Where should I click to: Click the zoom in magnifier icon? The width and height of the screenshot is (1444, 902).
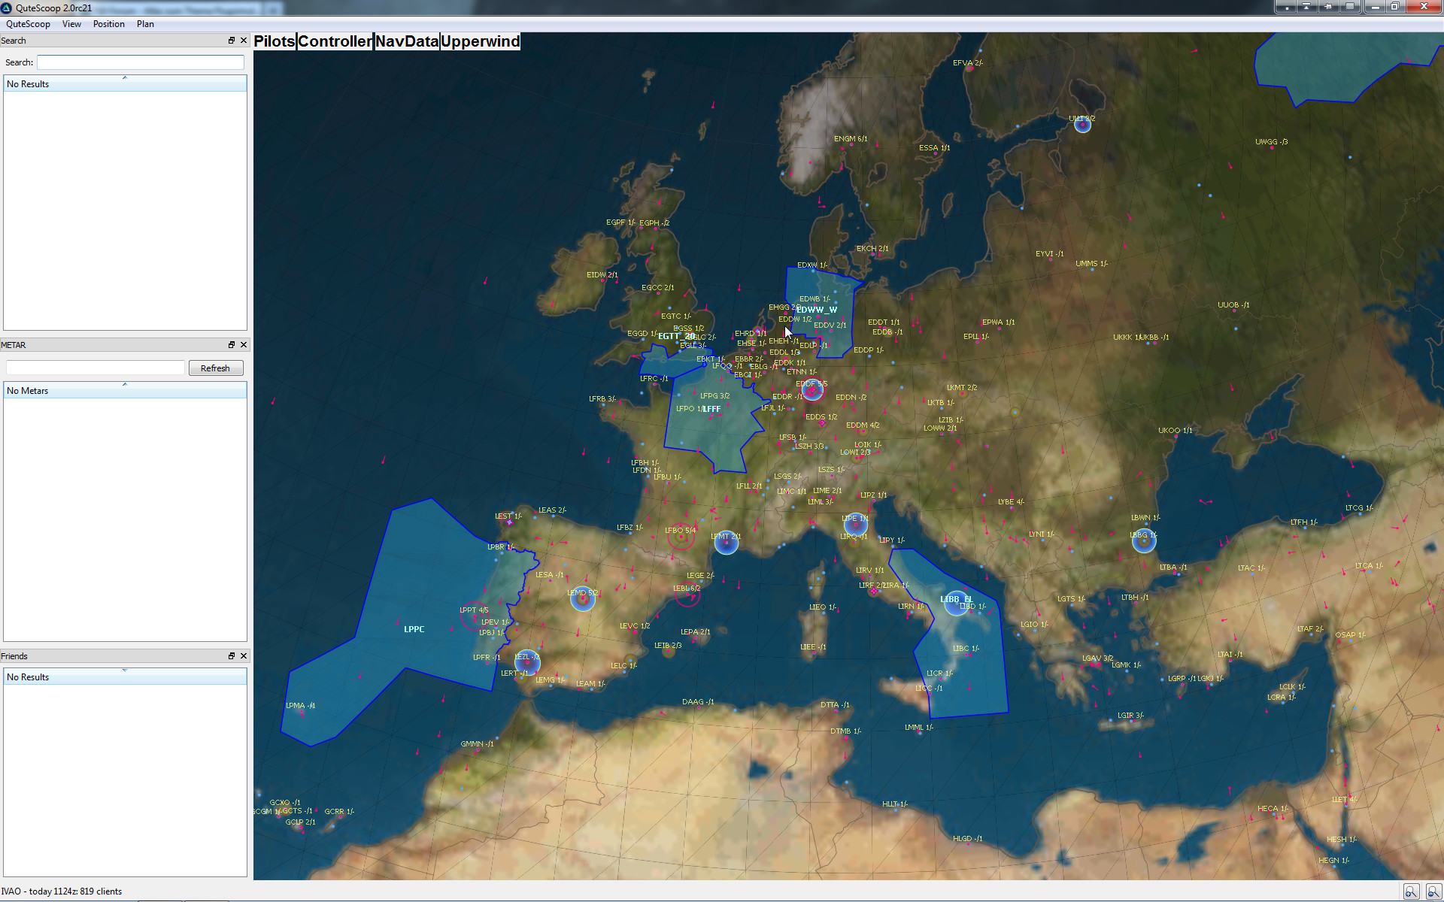click(1412, 891)
